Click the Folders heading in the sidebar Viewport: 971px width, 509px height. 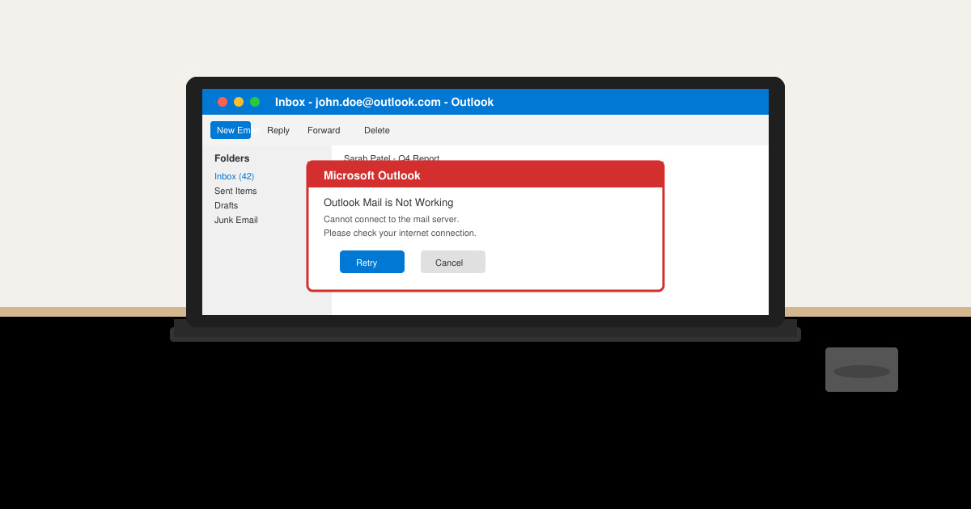[232, 158]
